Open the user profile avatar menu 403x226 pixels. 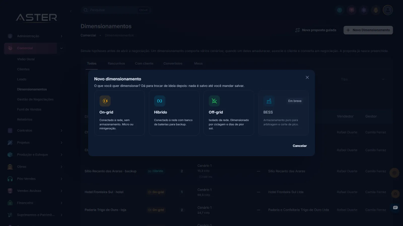388,10
